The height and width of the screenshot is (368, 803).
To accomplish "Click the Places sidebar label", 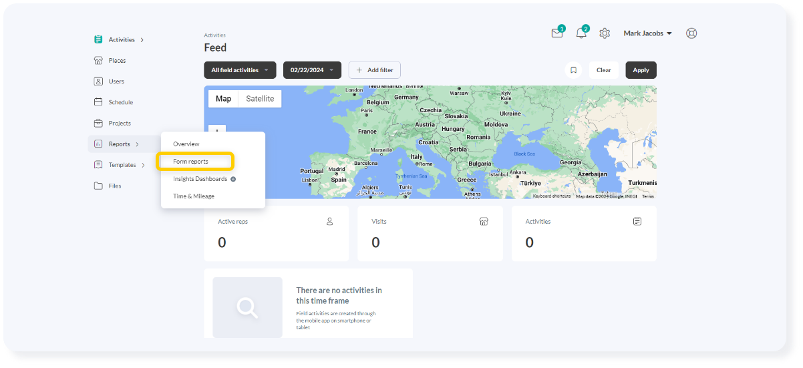I will tap(118, 61).
